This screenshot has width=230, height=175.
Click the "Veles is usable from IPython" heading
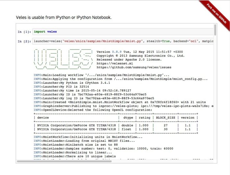64,17
